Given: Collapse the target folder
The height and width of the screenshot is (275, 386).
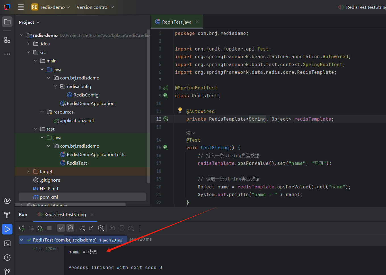Looking at the screenshot, I should coord(28,171).
